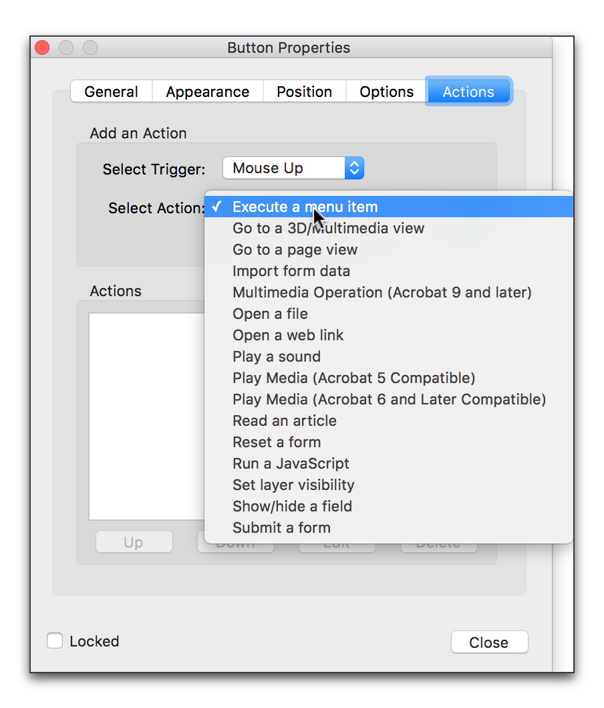The height and width of the screenshot is (708, 604).
Task: Choose "Go to a 3D/Multimedia view"
Action: pyautogui.click(x=327, y=228)
